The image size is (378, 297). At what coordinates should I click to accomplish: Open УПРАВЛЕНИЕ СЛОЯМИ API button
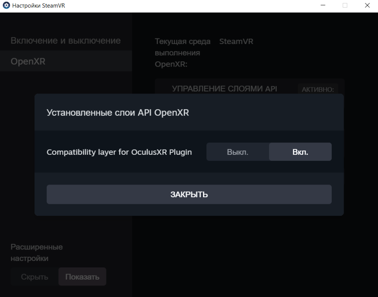point(224,89)
